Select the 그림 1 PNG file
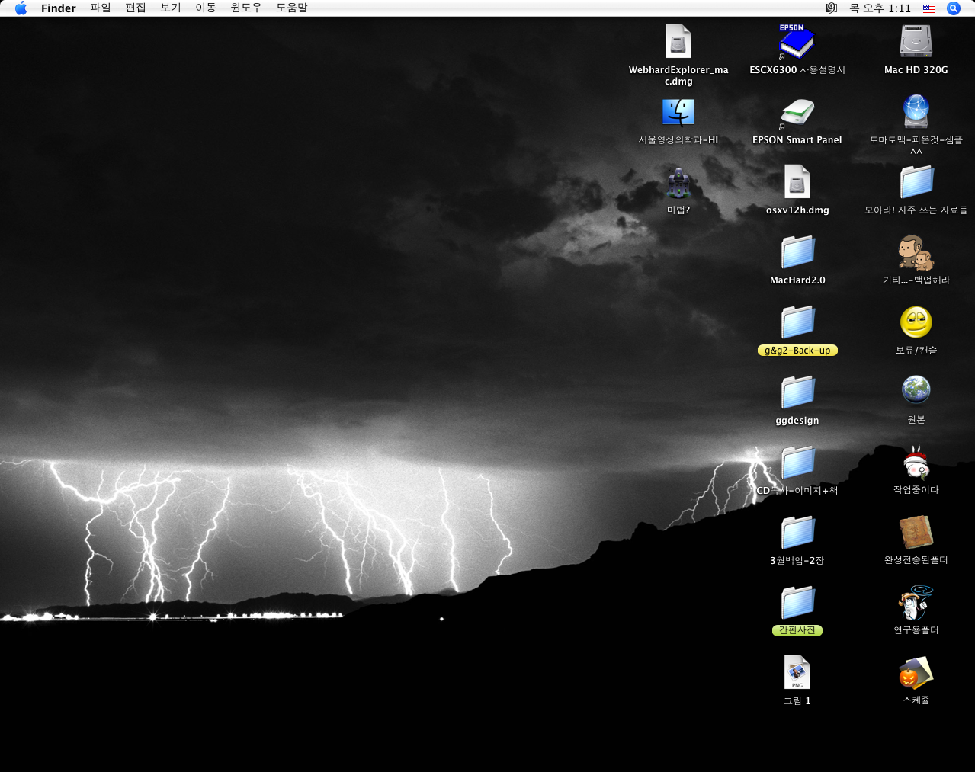Viewport: 975px width, 772px height. 797,673
